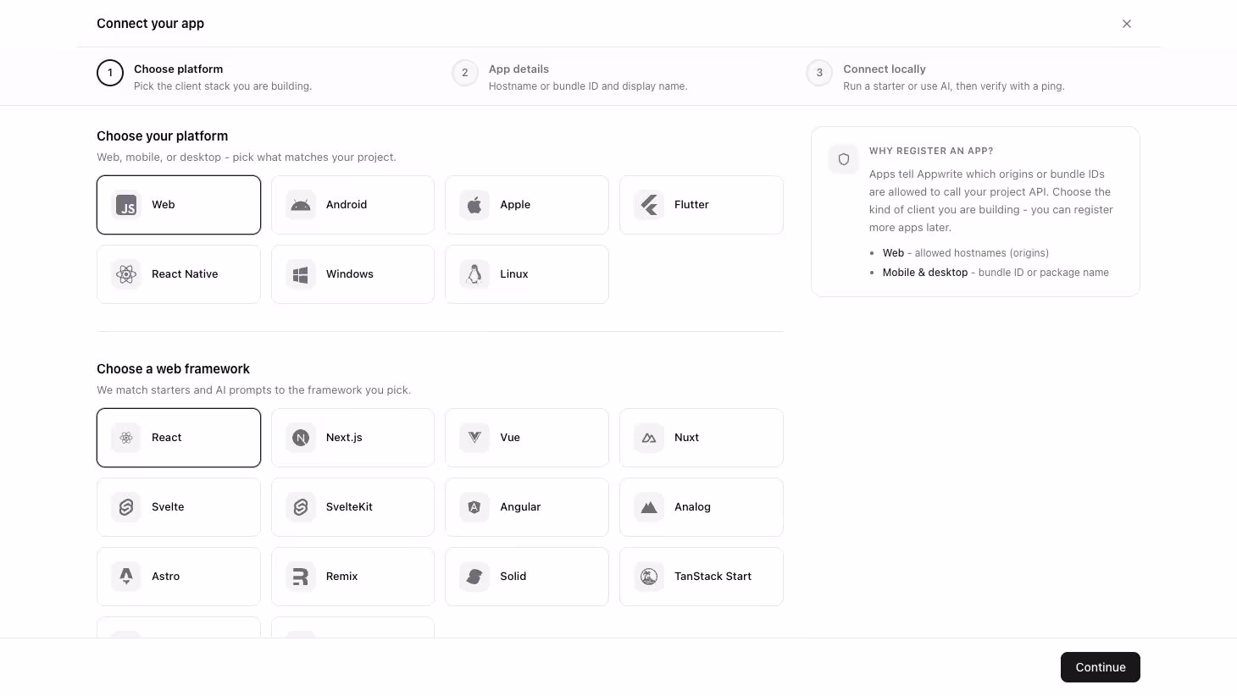The width and height of the screenshot is (1237, 696).
Task: Select the Windows platform label
Action: [350, 274]
